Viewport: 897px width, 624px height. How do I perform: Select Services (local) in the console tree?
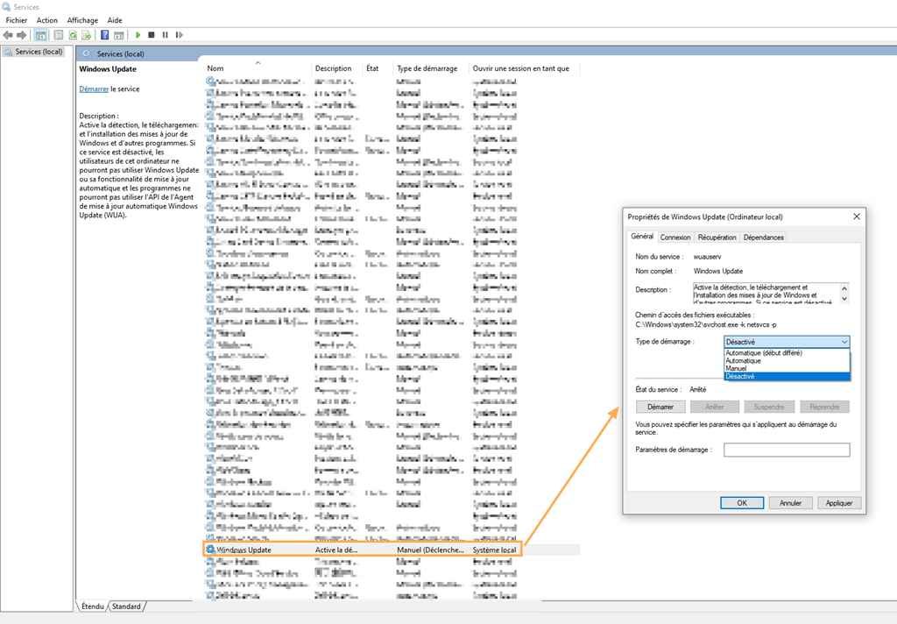click(39, 52)
